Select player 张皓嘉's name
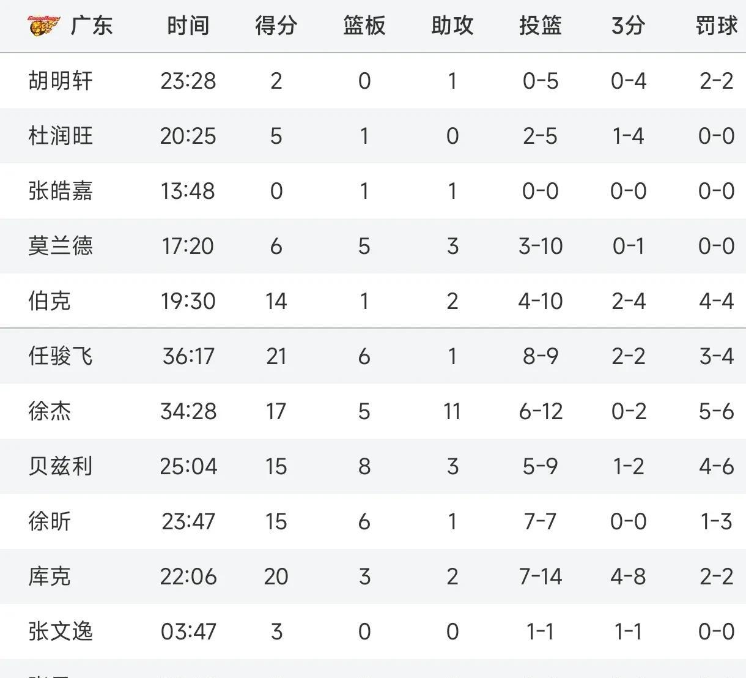This screenshot has height=678, width=746. pyautogui.click(x=61, y=191)
